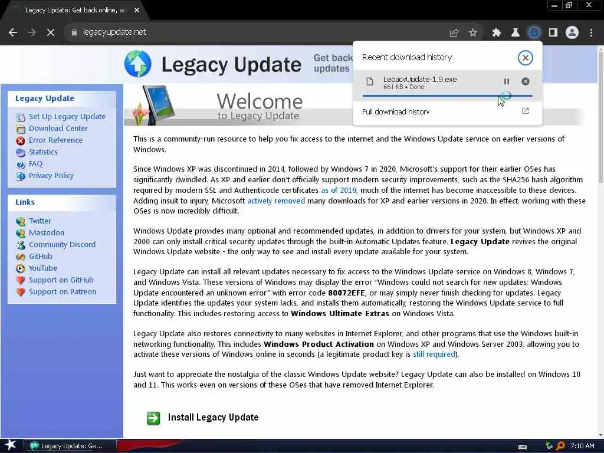Screen dimensions: 604x453
Task: Close the Recent download history popup
Action: tap(525, 58)
